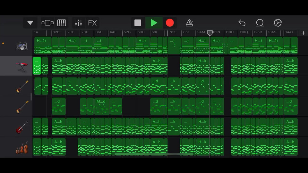
Task: Jump to section 60H on the ruler
Action: [x=141, y=32]
